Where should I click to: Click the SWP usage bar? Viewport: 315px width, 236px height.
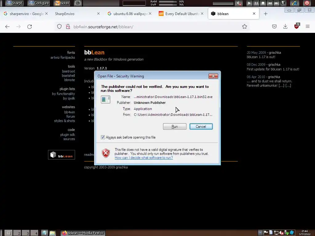click(168, 5)
